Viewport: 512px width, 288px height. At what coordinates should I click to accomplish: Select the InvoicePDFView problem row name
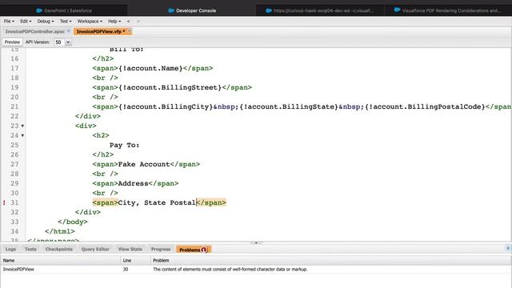[18, 270]
